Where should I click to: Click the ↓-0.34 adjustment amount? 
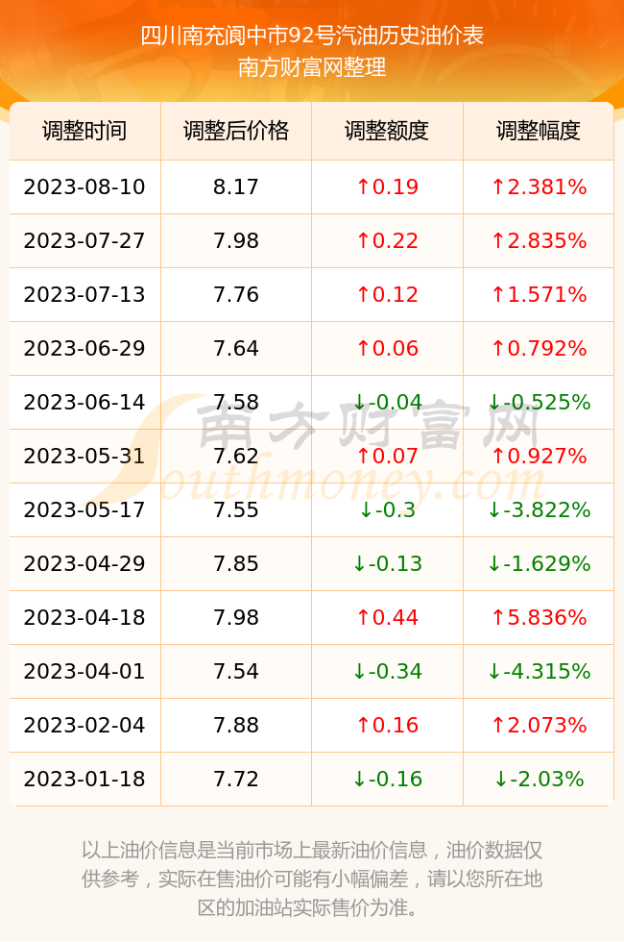pyautogui.click(x=387, y=671)
